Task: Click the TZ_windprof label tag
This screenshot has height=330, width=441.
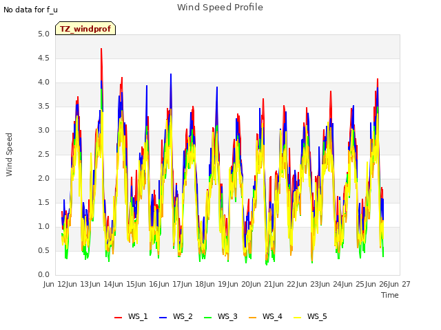Action: (85, 28)
